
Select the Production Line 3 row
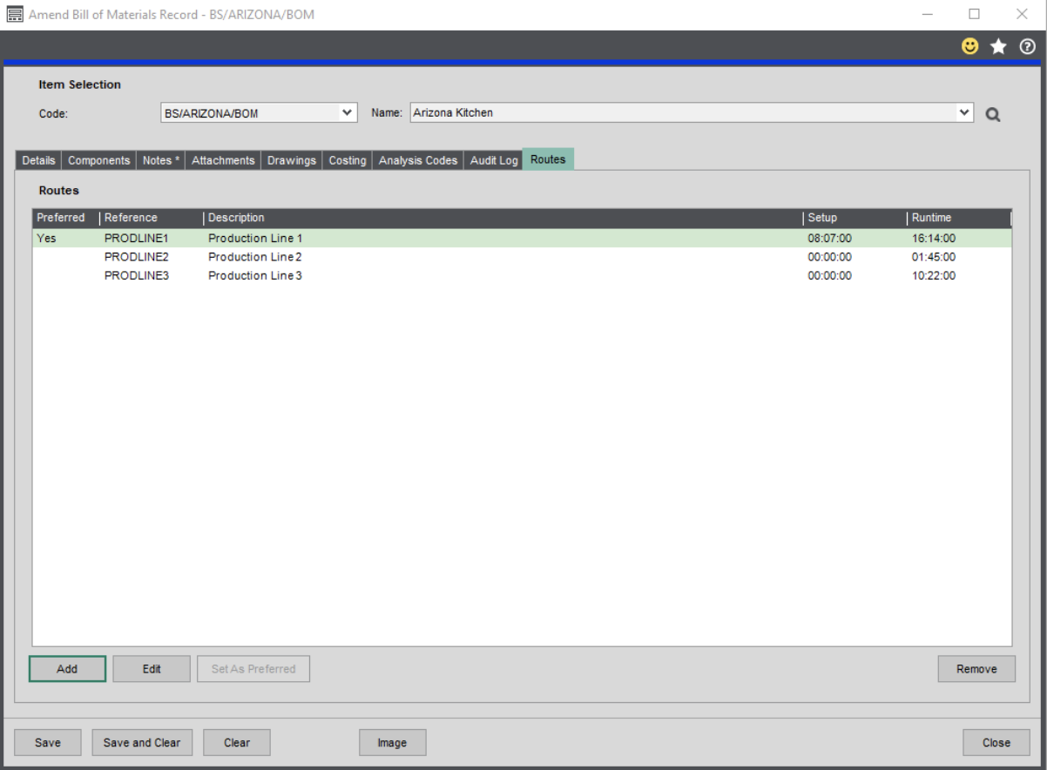(x=255, y=276)
